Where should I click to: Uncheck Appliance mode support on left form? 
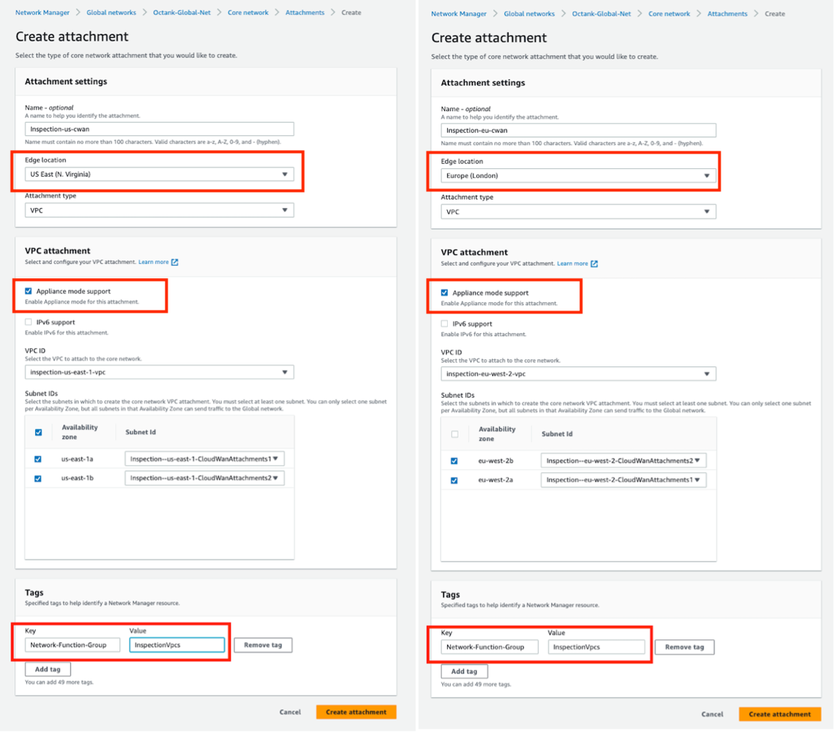[28, 291]
